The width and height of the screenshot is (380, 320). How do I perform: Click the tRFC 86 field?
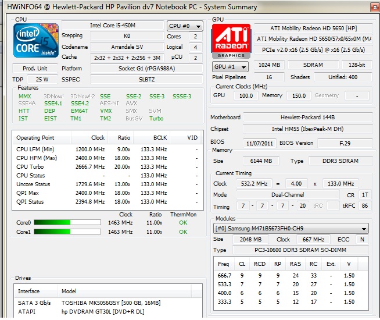point(365,206)
